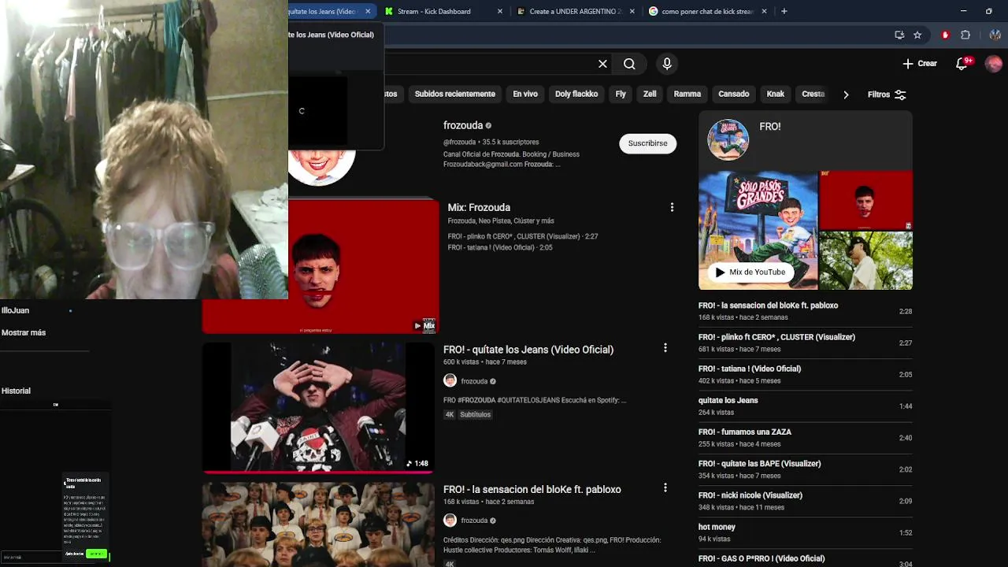This screenshot has height=567, width=1008.
Task: Click frozouda avatar under quítate los Jeans
Action: (450, 381)
